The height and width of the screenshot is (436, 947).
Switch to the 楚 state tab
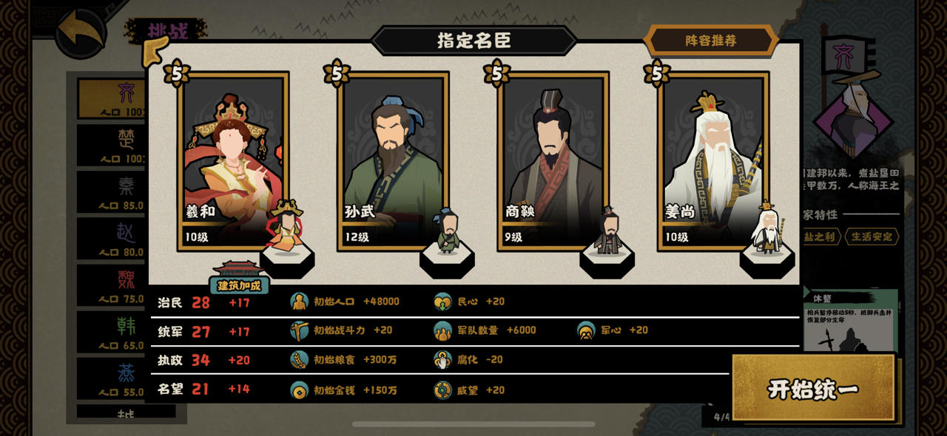pyautogui.click(x=112, y=145)
